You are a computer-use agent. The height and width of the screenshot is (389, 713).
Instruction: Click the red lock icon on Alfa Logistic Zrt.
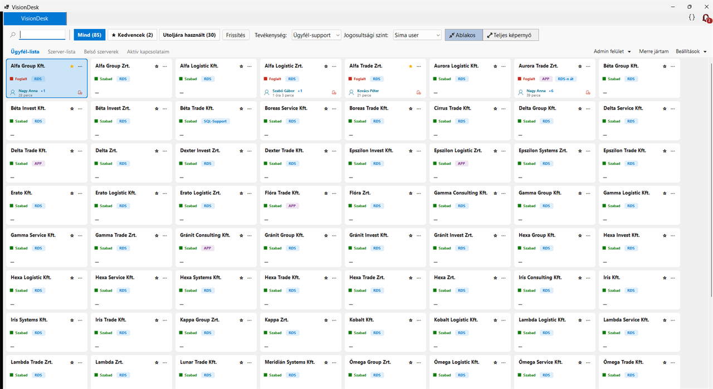(x=334, y=92)
